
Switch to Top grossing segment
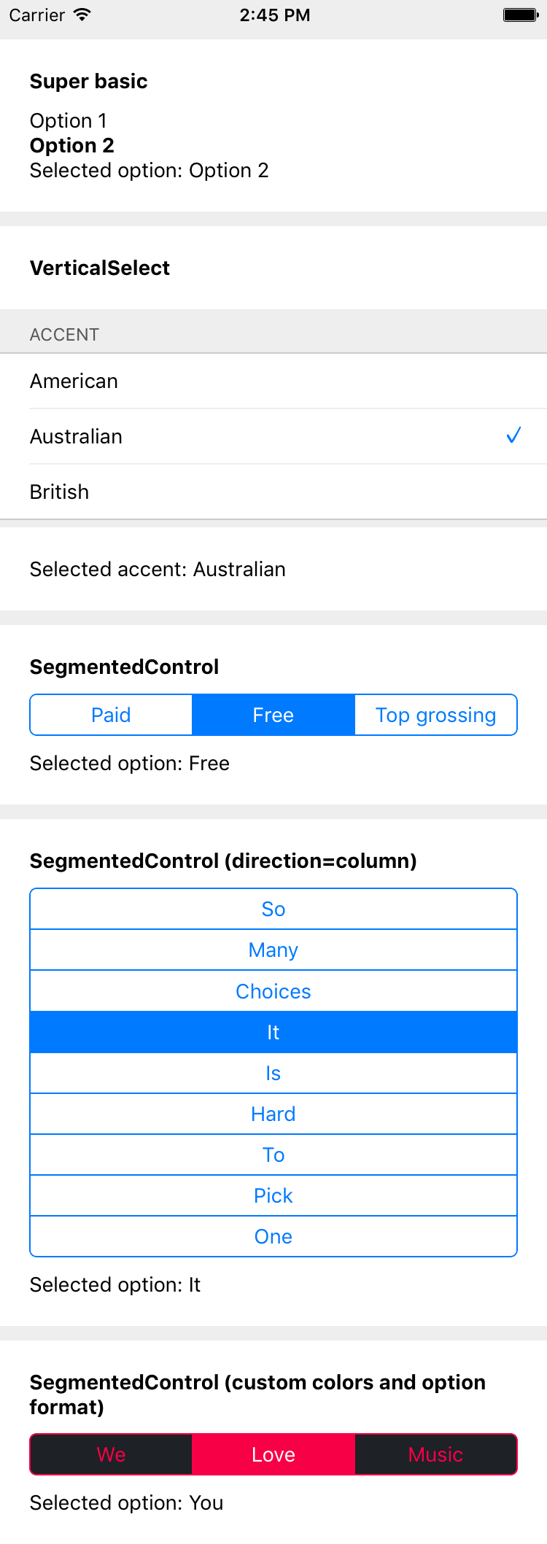click(436, 715)
